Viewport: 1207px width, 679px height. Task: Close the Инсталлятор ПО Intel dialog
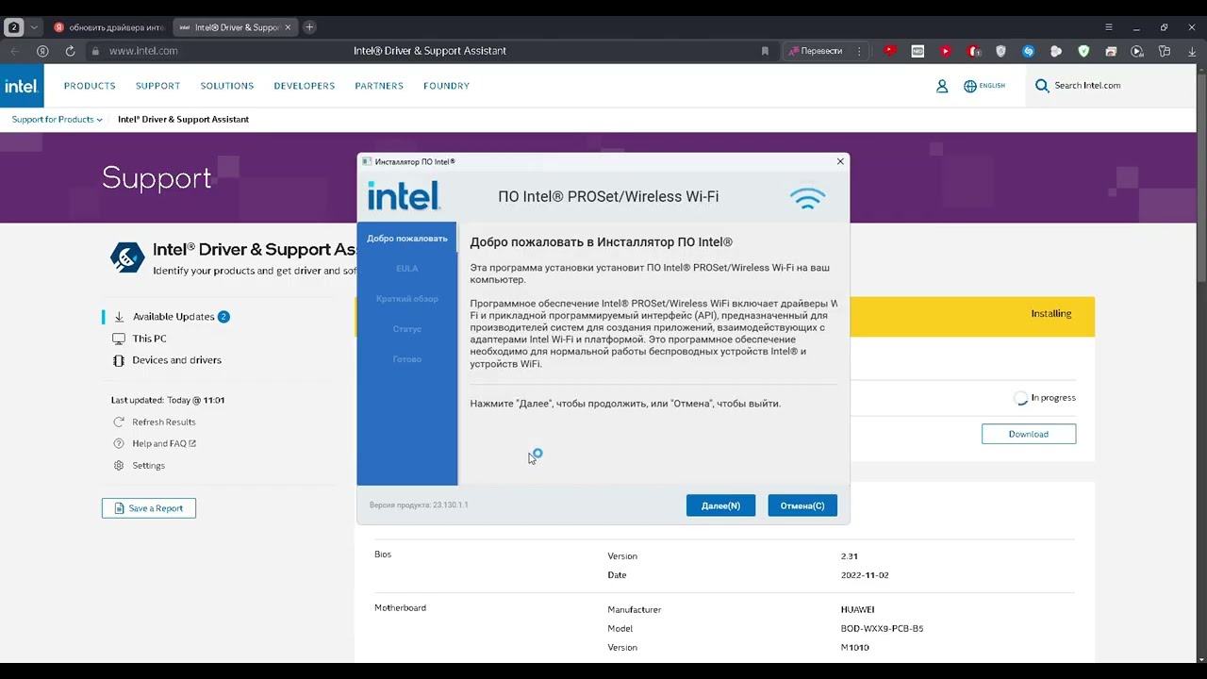(x=840, y=161)
